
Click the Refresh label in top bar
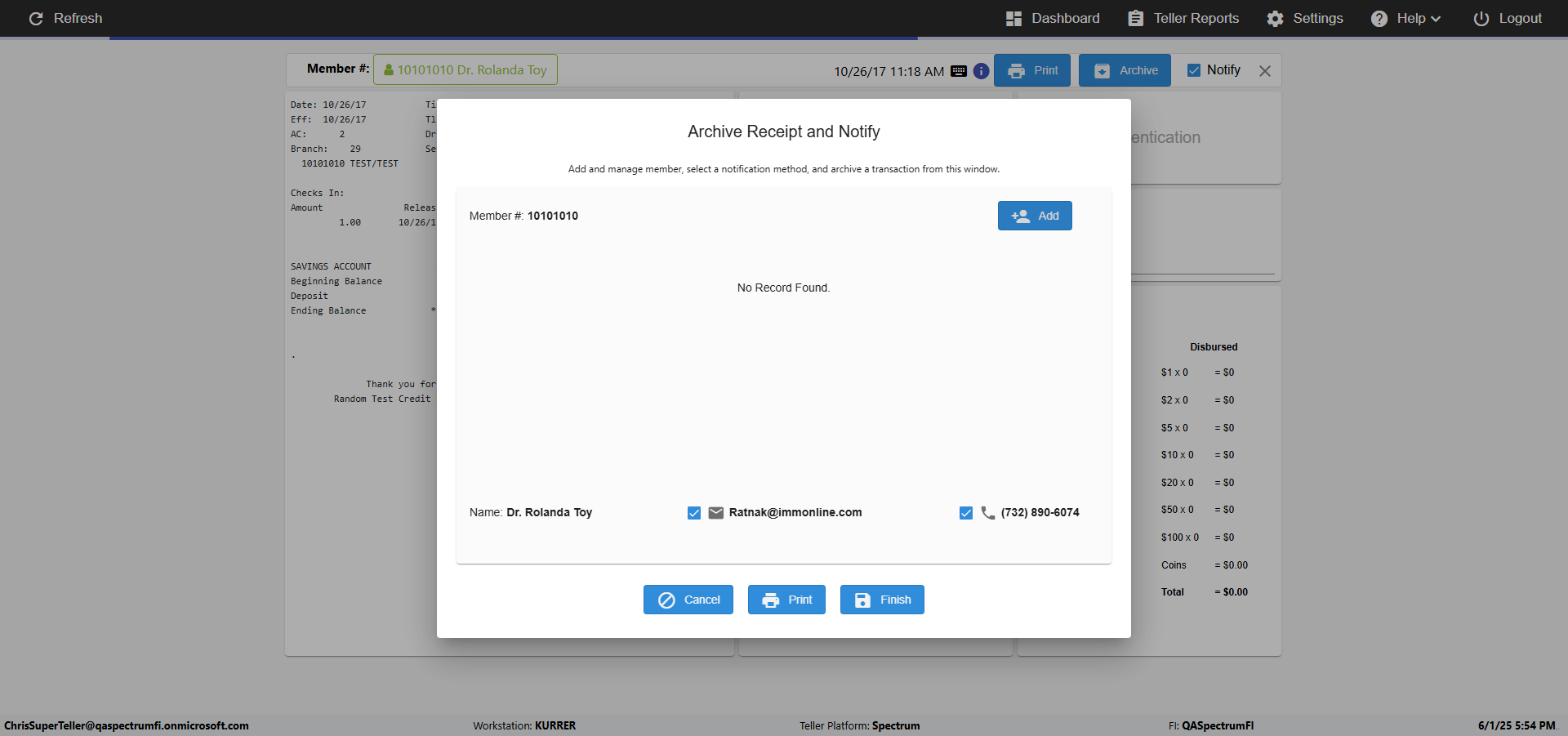pyautogui.click(x=78, y=18)
